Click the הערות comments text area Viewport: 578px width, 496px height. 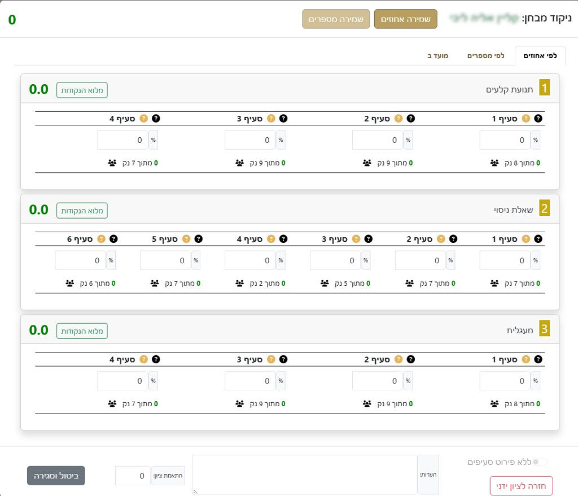pos(305,475)
